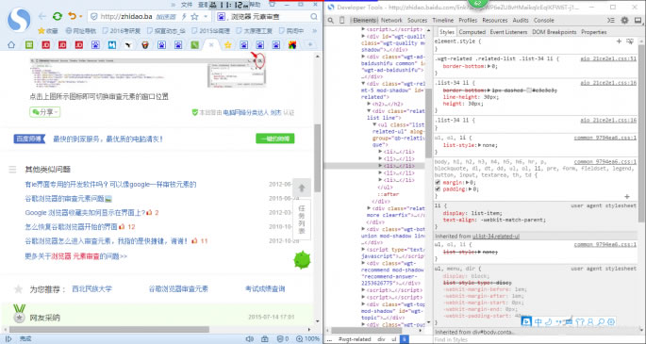Viewport: 646px width, 344px height.
Task: Click the orange undo closed-tab icon
Action: [72, 16]
